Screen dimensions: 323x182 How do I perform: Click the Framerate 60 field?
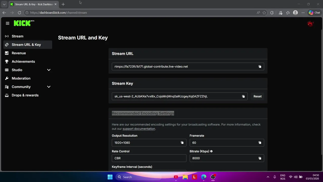227,143
